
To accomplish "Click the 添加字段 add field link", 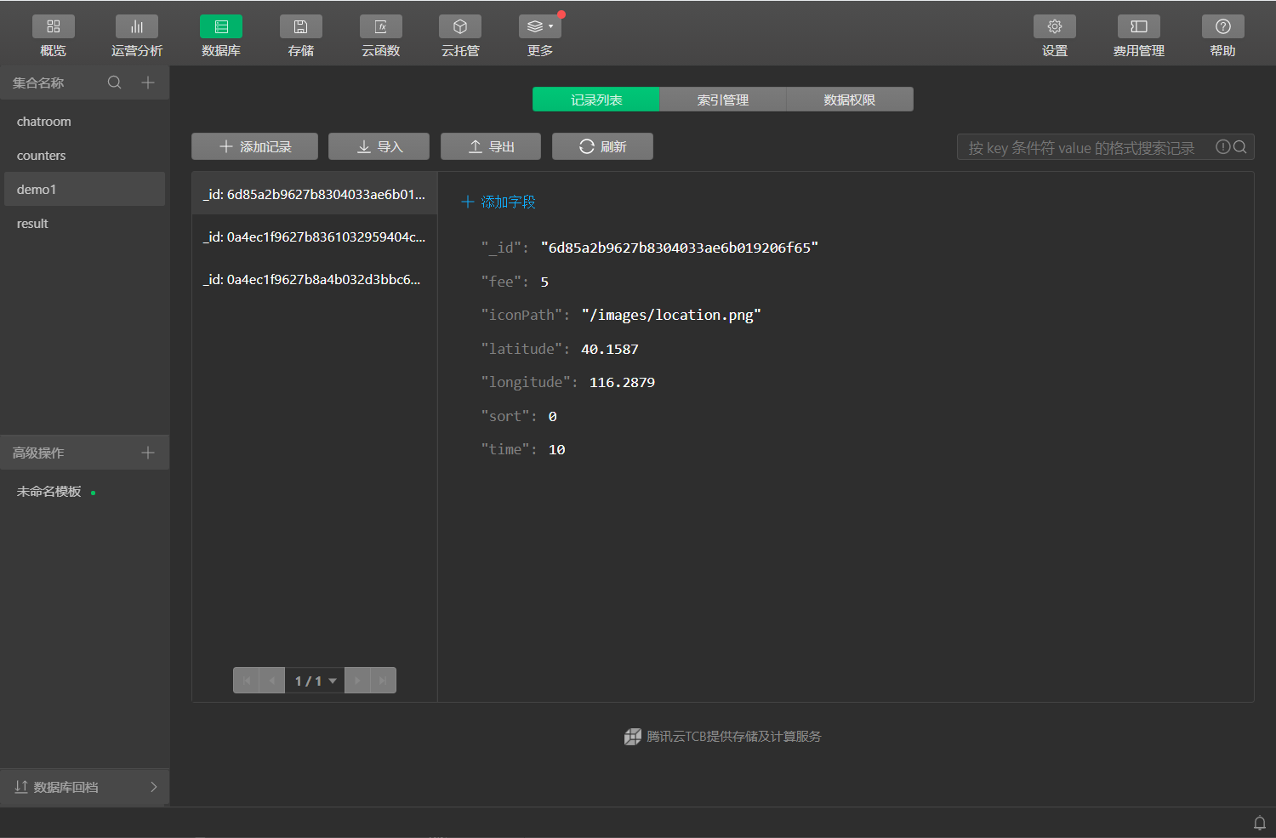I will [x=498, y=202].
